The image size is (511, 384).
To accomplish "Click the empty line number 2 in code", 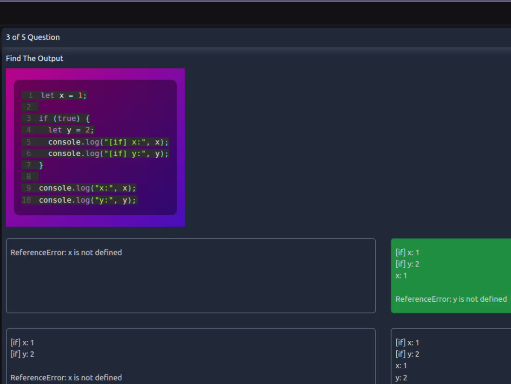I will pos(29,107).
